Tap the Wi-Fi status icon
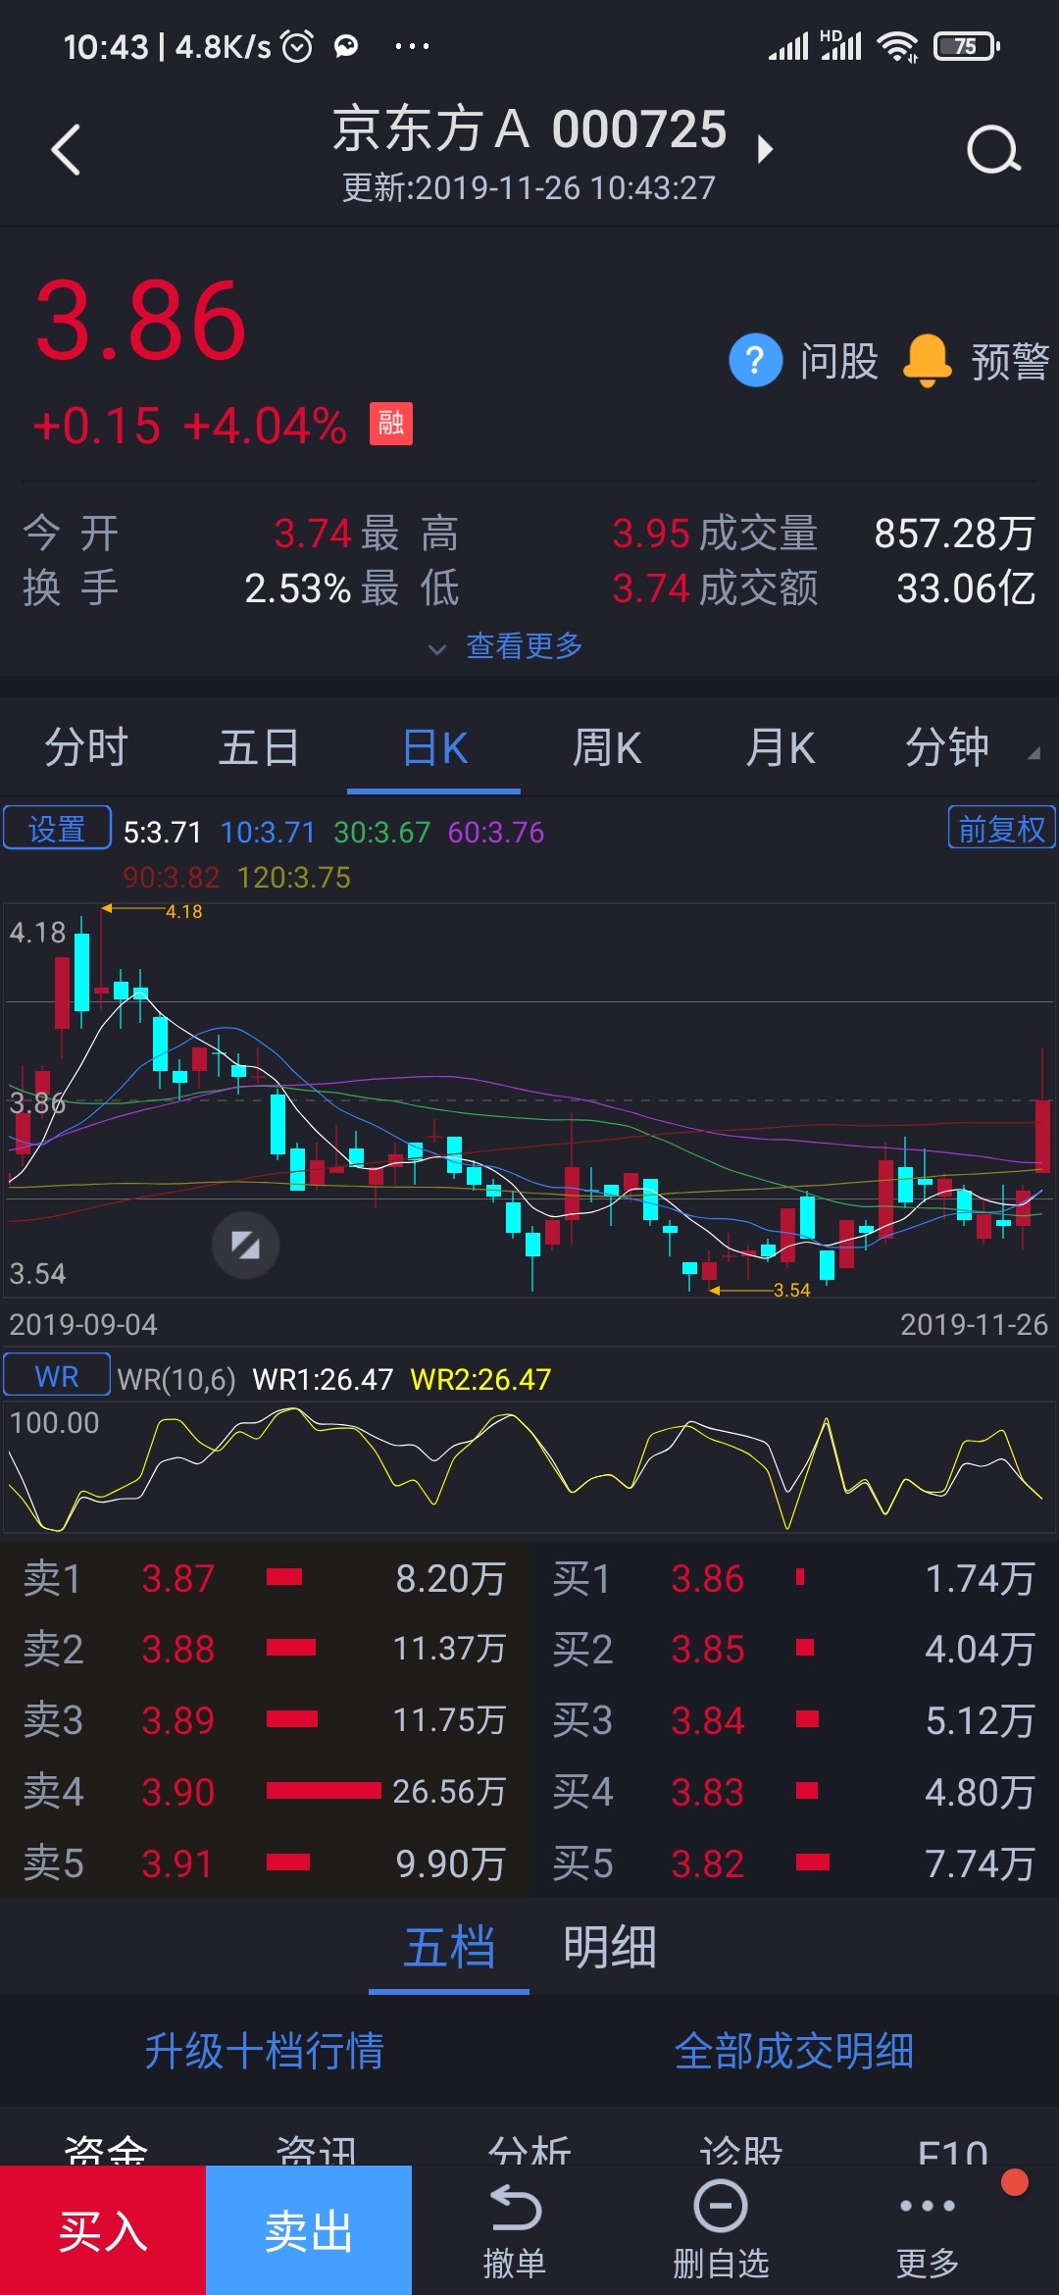 coord(897,46)
